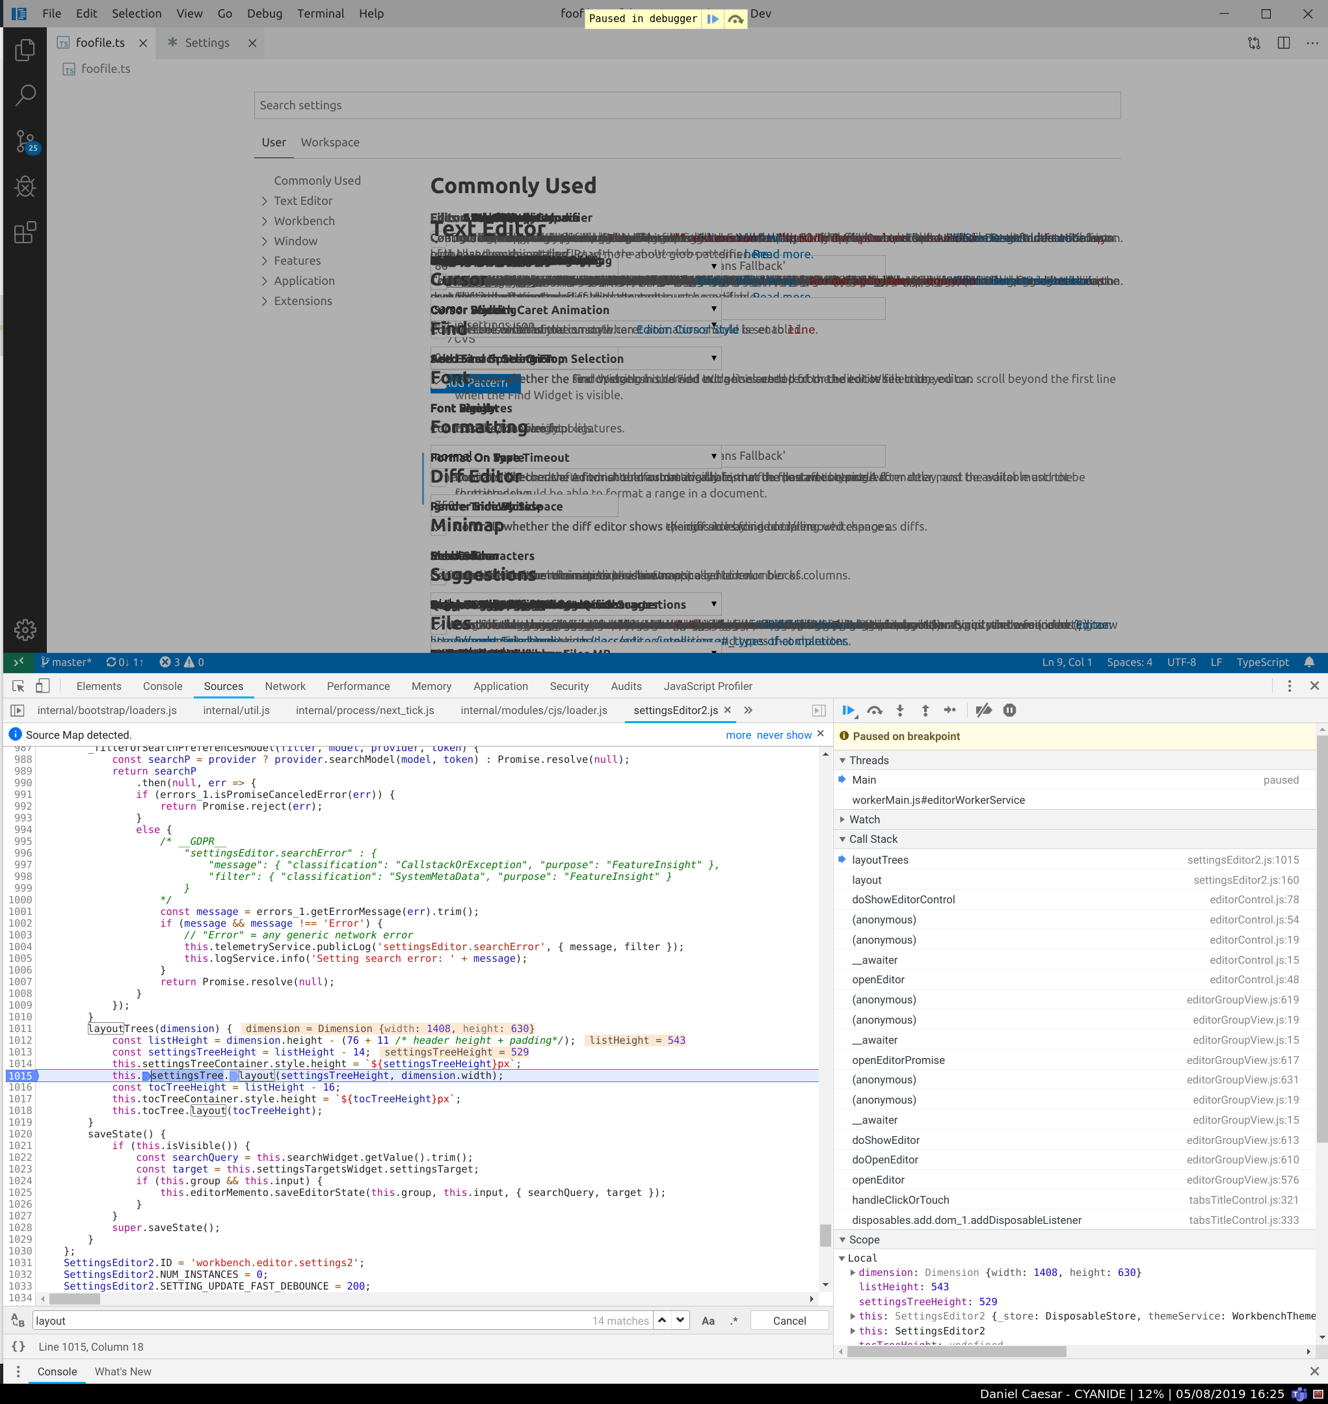1328x1404 pixels.
Task: Step out of current function in DevTools
Action: pos(925,709)
